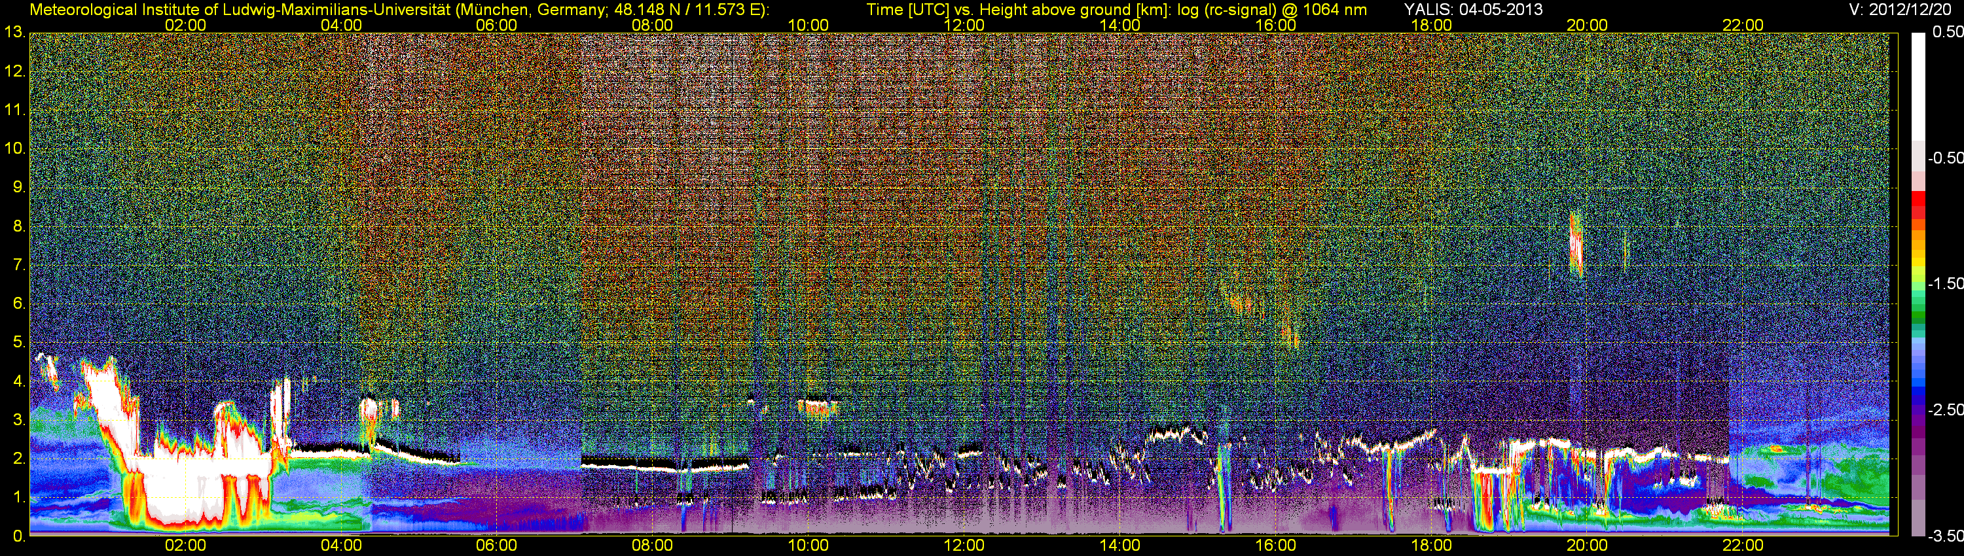Click the 22:00 label on the top time axis

[x=1743, y=25]
